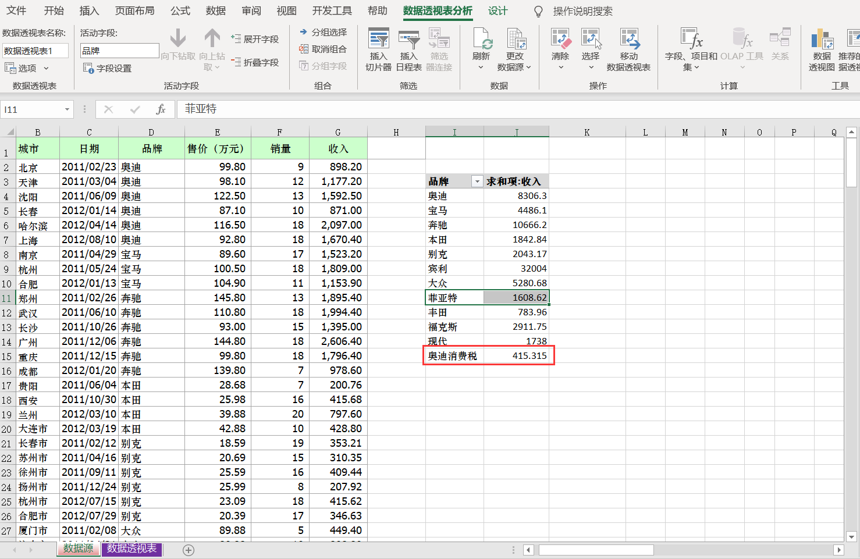Click the formula bar confirm checkmark
Viewport: 860px width, 559px height.
pos(135,109)
